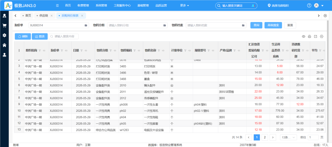This screenshot has width=332, height=147.
Task: Click the 墨盒 cell in row 5
Action: (156, 79)
